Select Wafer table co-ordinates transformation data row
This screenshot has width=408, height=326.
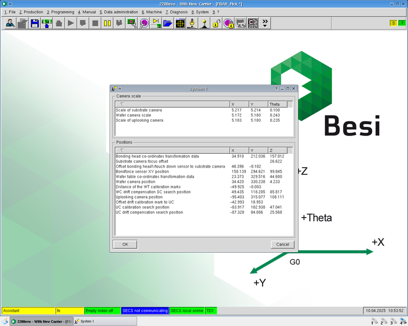pos(203,177)
